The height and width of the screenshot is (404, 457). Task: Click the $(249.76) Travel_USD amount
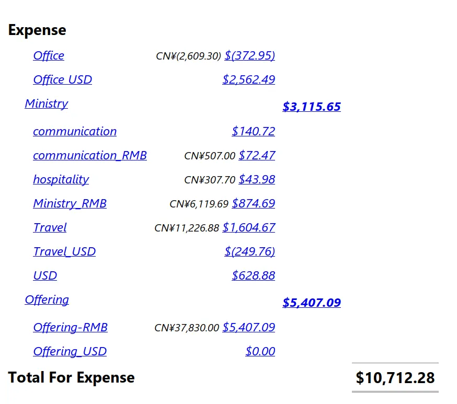(x=249, y=251)
